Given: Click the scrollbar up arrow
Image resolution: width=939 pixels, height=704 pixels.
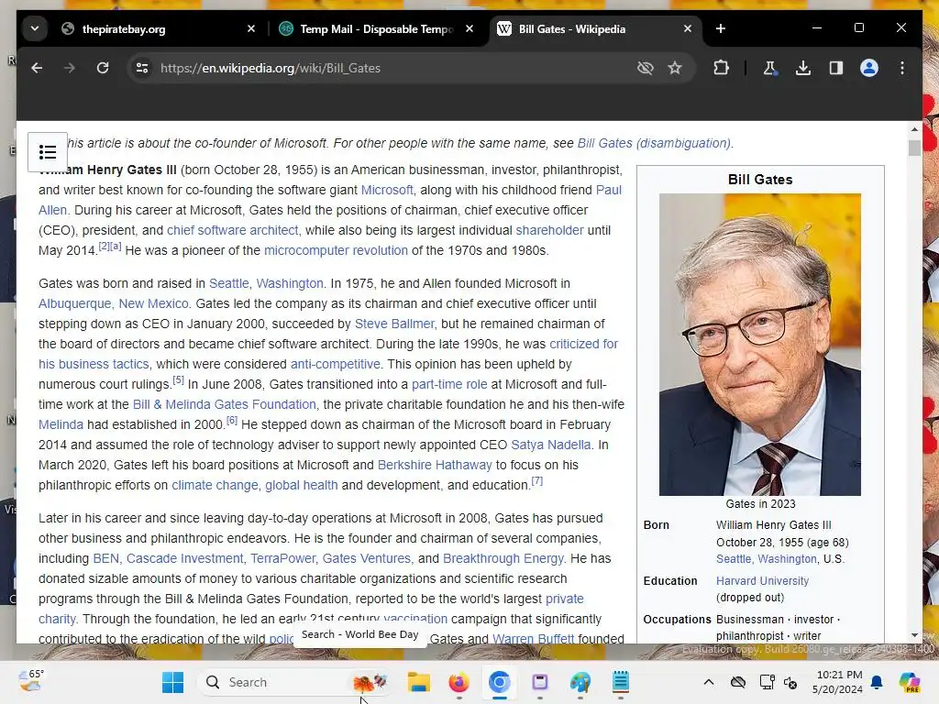Looking at the screenshot, I should [x=914, y=129].
